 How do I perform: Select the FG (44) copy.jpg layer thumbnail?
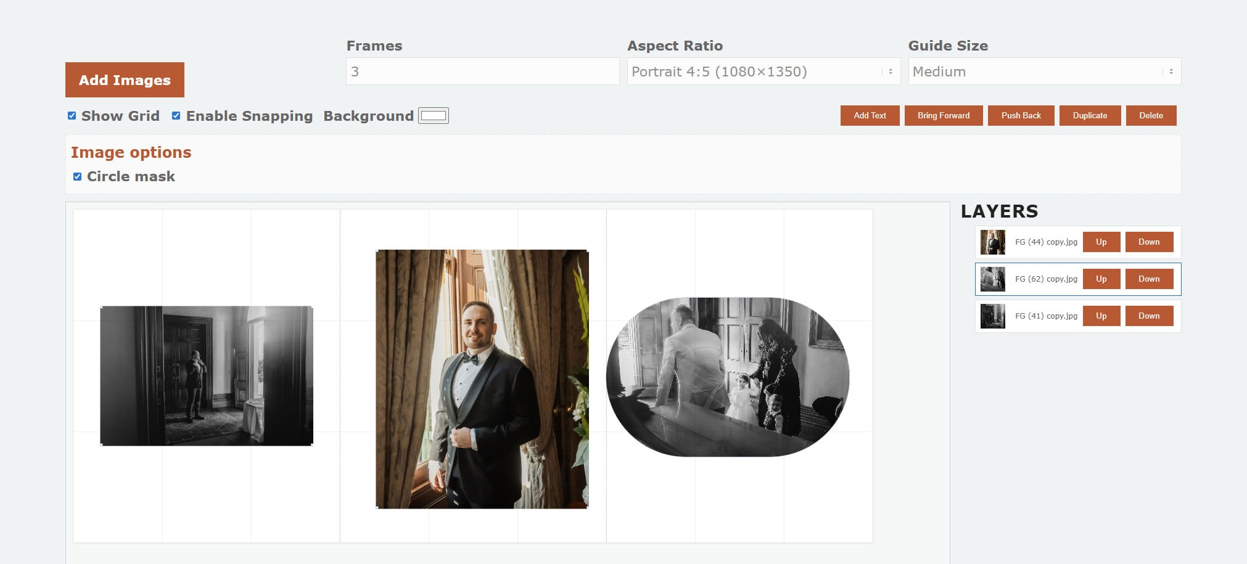tap(993, 242)
